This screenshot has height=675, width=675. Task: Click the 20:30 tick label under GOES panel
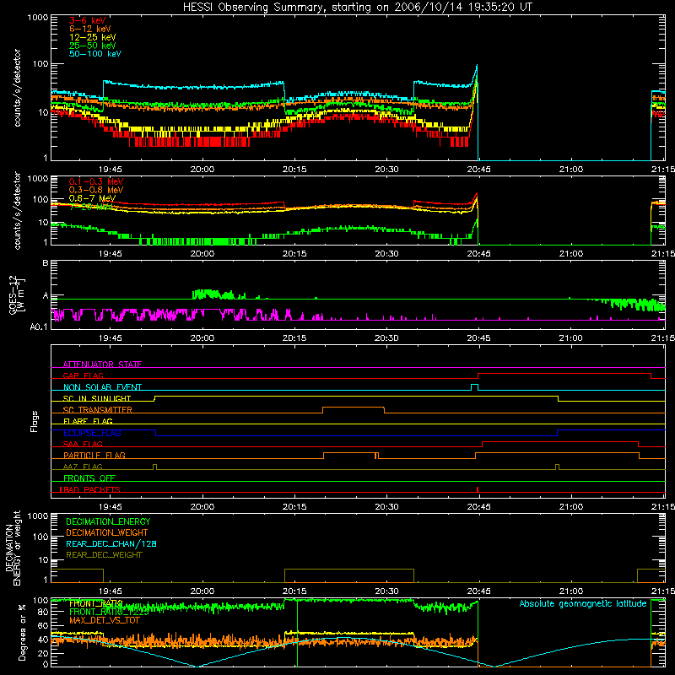pyautogui.click(x=386, y=338)
